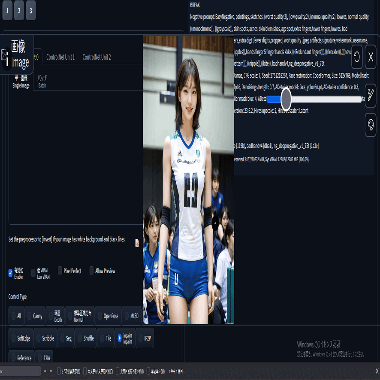Open the 単一画像 Single Image tab
The width and height of the screenshot is (380, 380).
click(x=21, y=81)
